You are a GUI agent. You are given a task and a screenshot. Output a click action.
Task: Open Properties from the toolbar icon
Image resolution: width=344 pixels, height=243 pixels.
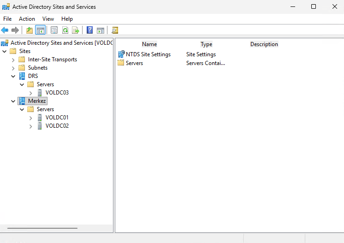[x=54, y=30]
